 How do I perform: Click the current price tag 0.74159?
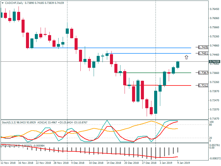point(215,61)
